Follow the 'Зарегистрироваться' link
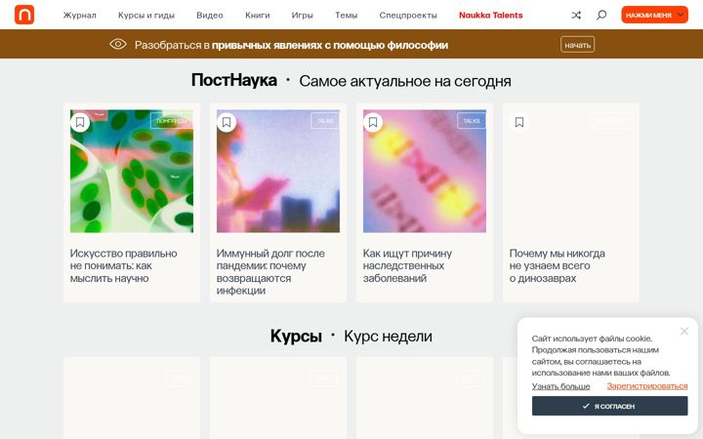703x439 pixels. [647, 386]
